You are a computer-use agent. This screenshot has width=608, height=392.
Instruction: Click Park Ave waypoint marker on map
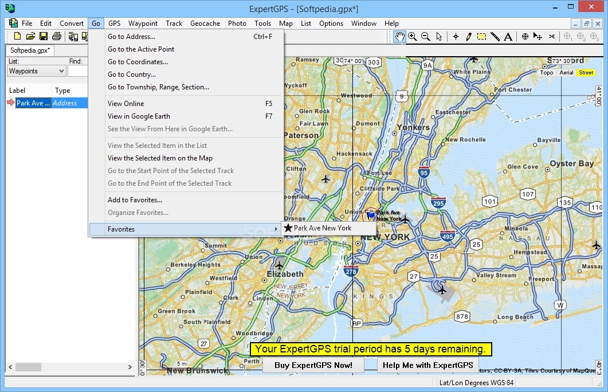tap(371, 214)
